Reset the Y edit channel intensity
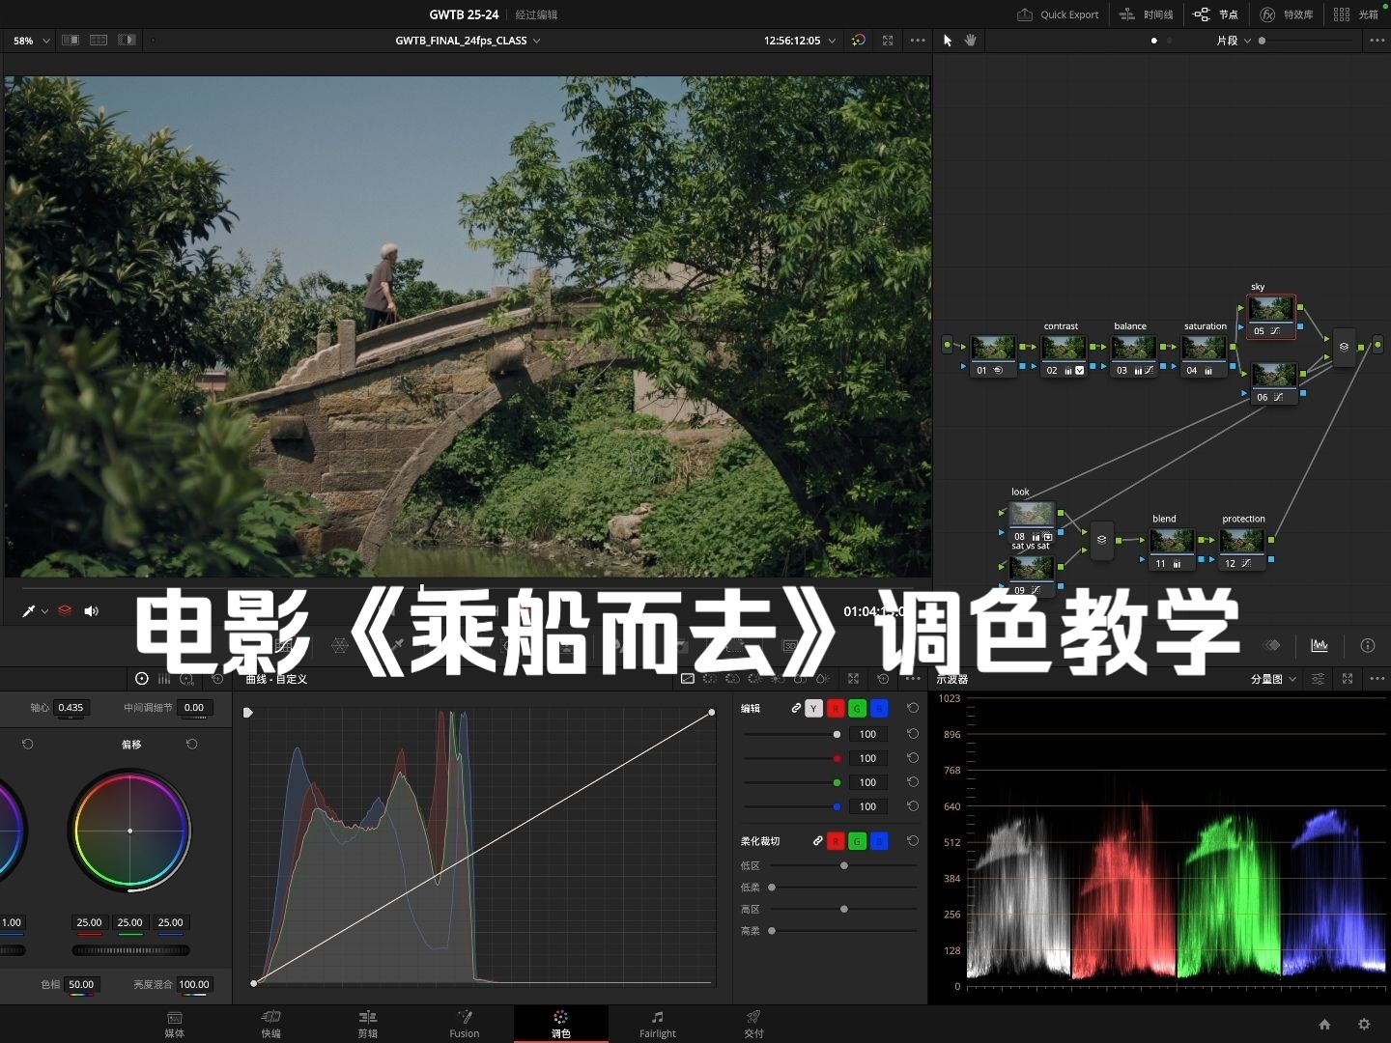Image resolution: width=1391 pixels, height=1043 pixels. pyautogui.click(x=913, y=734)
